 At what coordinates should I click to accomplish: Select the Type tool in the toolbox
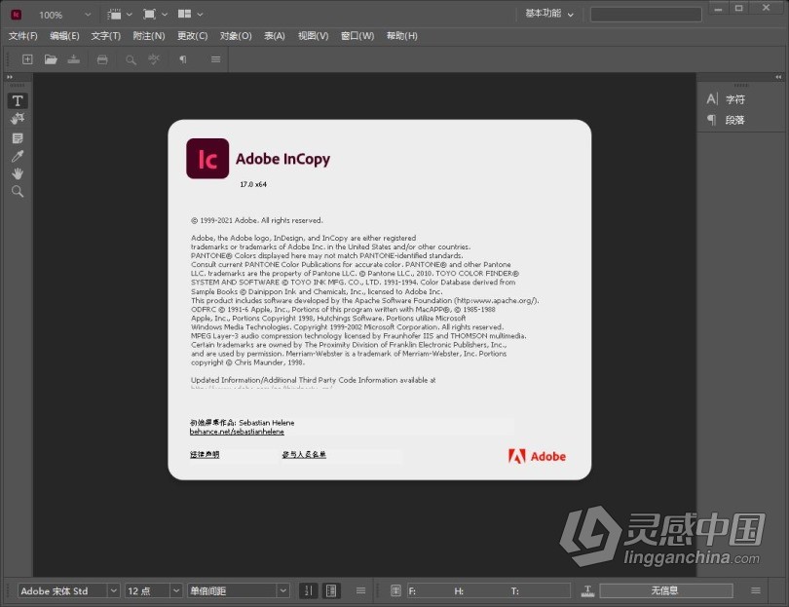coord(18,100)
